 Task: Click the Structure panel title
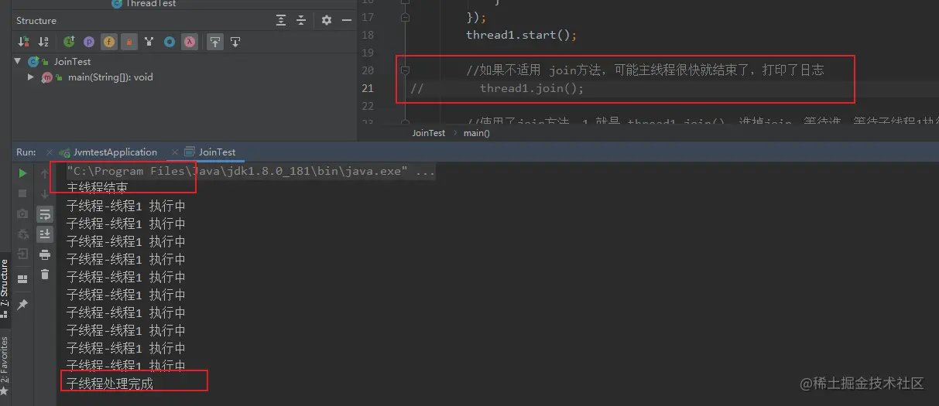pos(36,21)
